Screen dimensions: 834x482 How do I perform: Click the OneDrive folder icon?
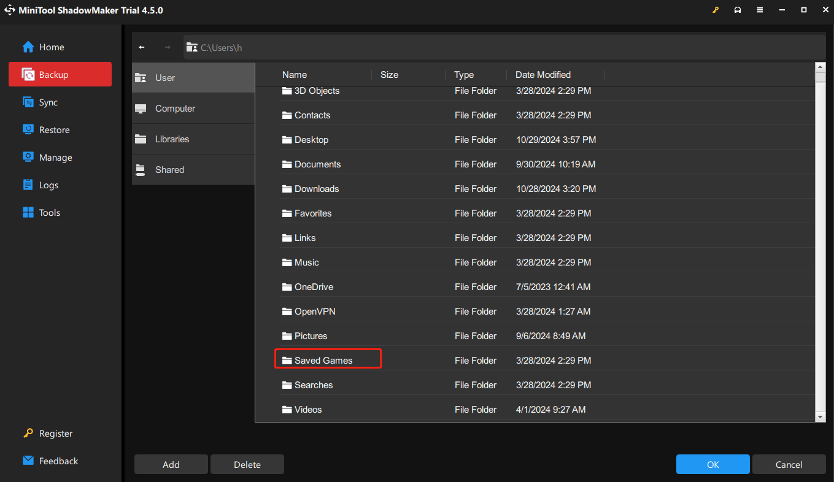pyautogui.click(x=287, y=287)
